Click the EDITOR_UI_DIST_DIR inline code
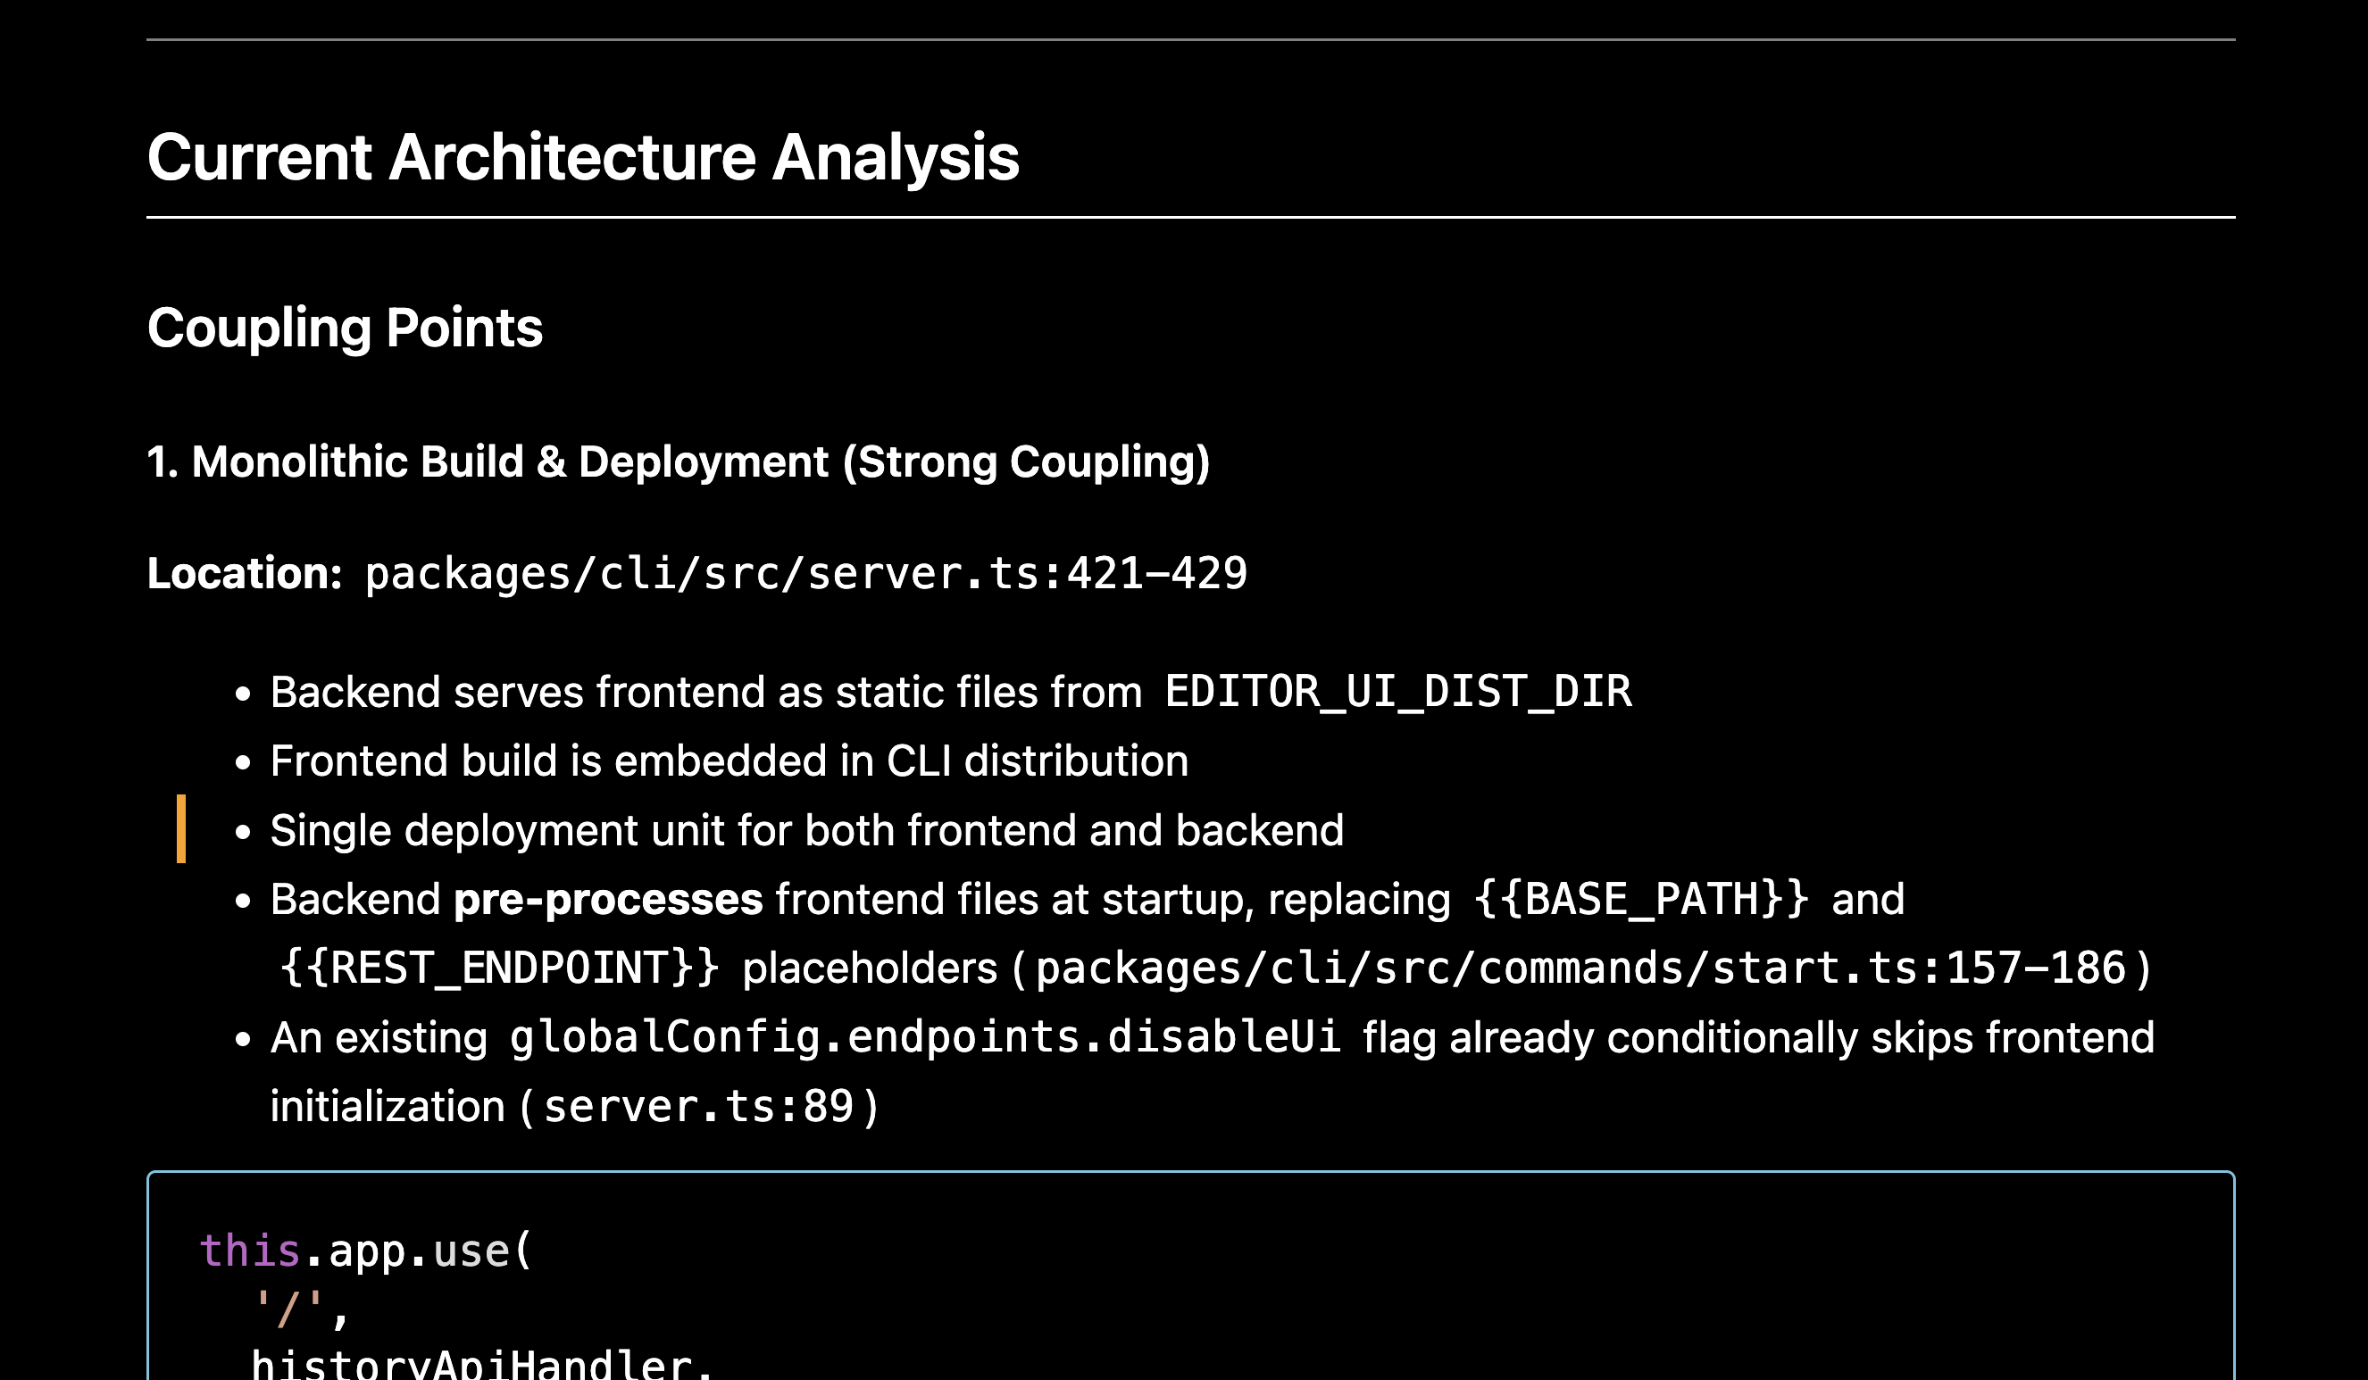This screenshot has width=2368, height=1380. tap(1397, 693)
